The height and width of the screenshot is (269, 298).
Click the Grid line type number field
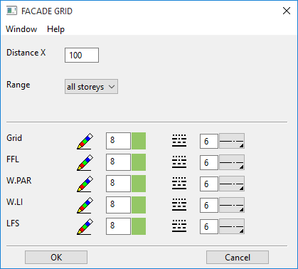click(x=209, y=142)
